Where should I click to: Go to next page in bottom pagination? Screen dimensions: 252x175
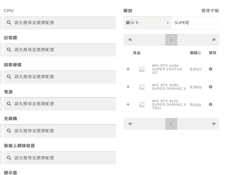click(214, 124)
